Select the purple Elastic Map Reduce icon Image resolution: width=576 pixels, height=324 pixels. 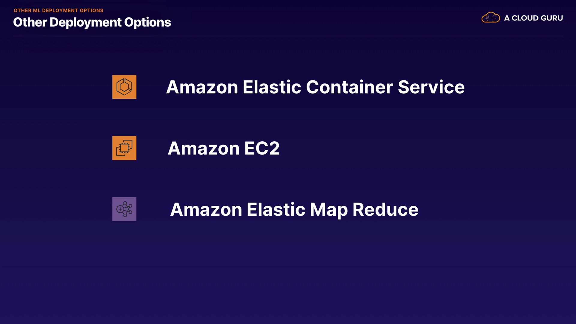[124, 209]
